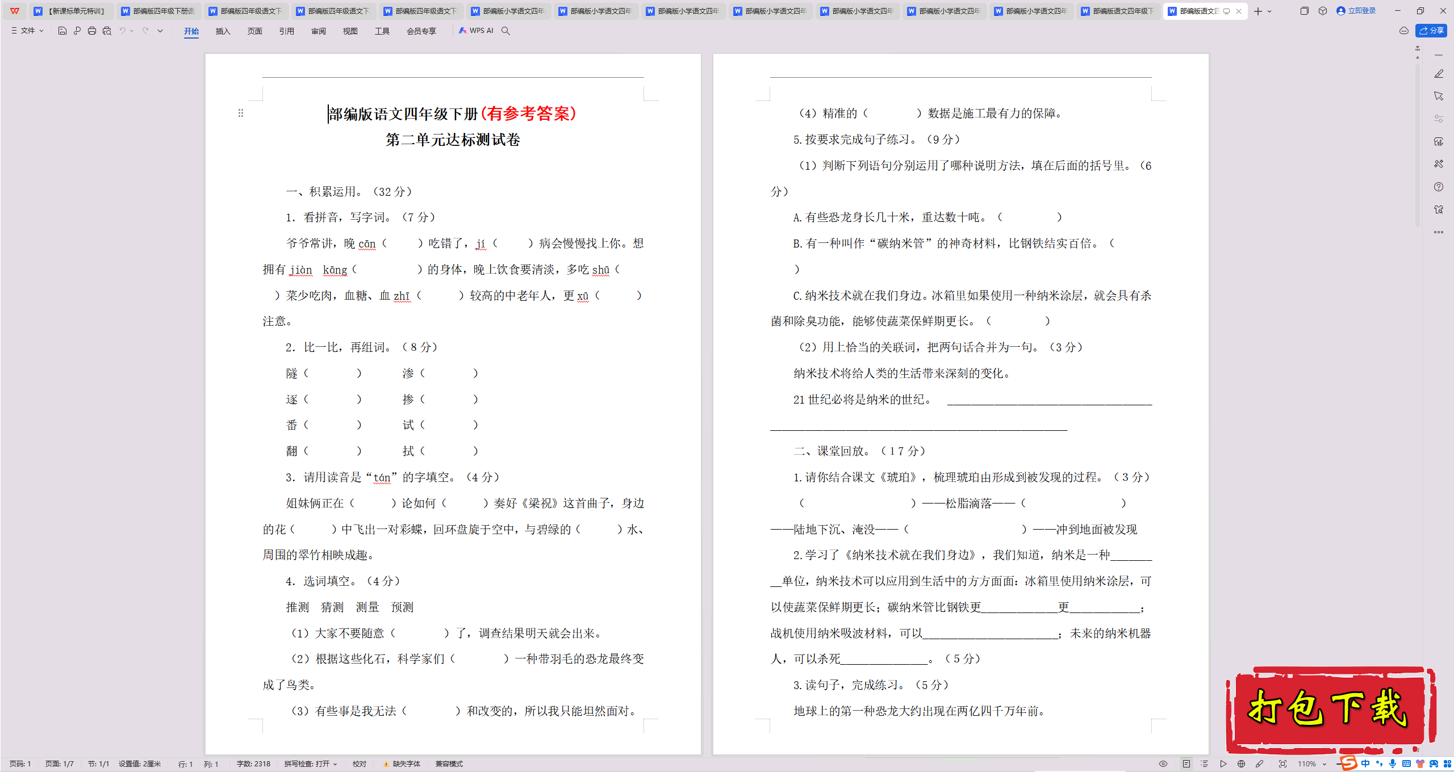The image size is (1454, 772).
Task: Toggle Sogou punctuation mode
Action: coord(1379,764)
